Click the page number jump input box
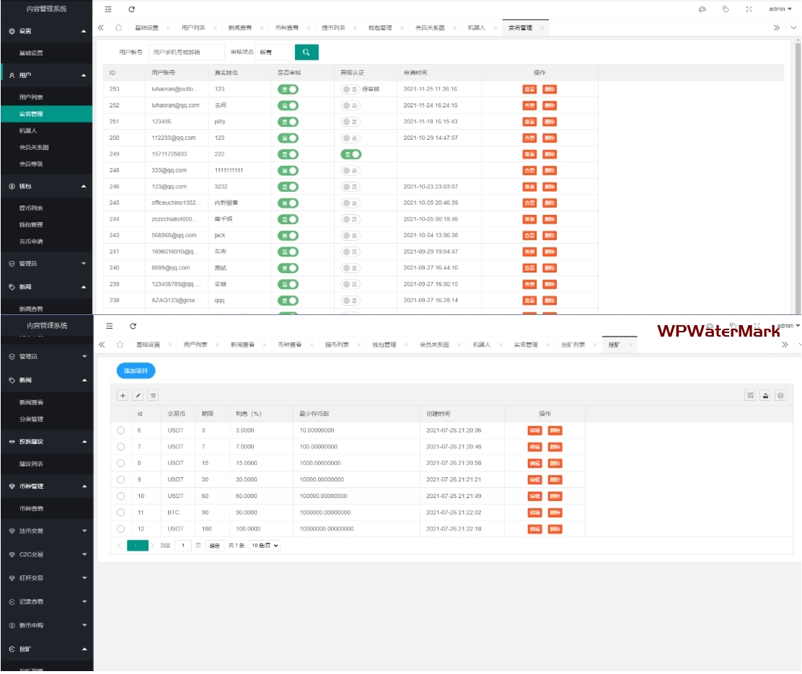 coord(183,546)
